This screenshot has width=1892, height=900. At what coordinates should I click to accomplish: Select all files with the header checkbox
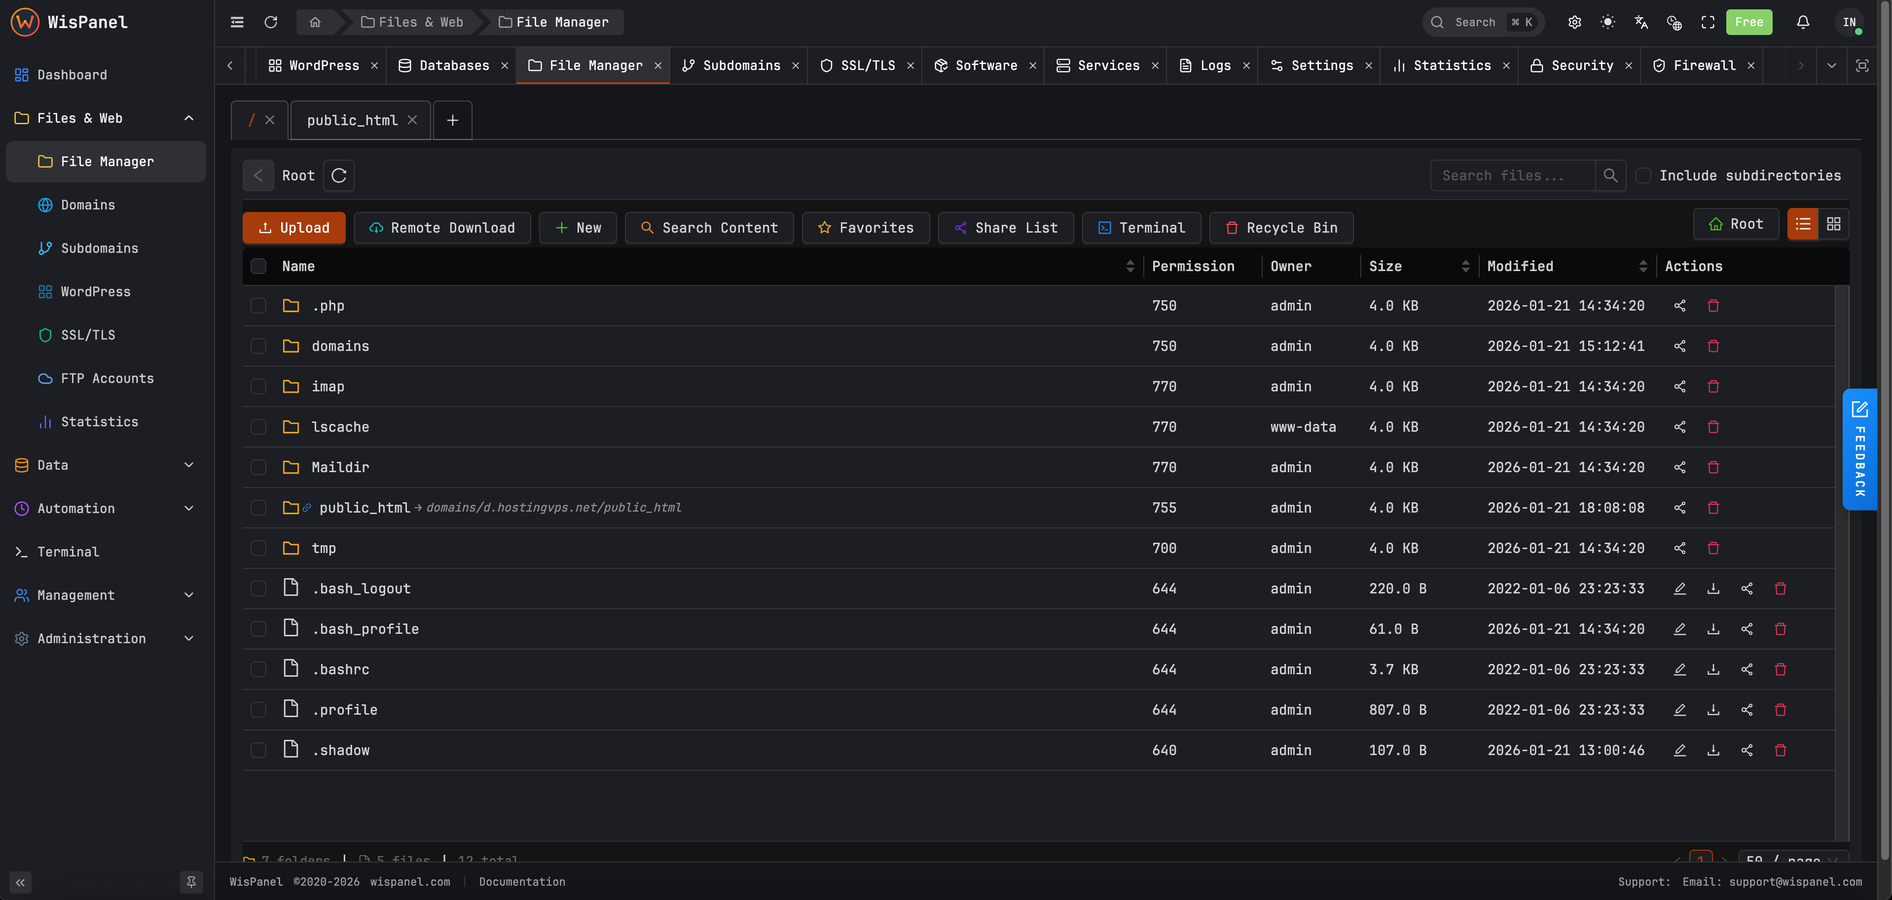[x=258, y=266]
